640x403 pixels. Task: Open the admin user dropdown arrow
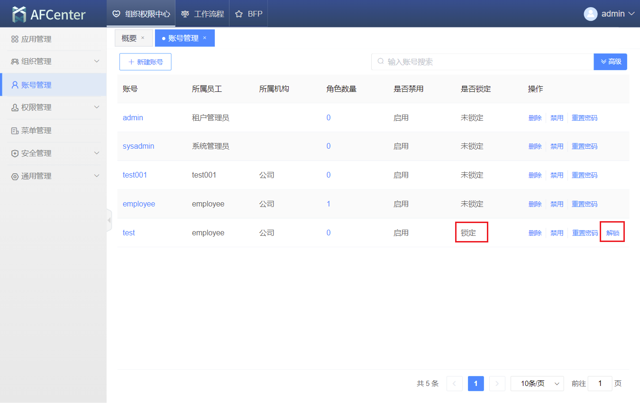[x=631, y=14]
